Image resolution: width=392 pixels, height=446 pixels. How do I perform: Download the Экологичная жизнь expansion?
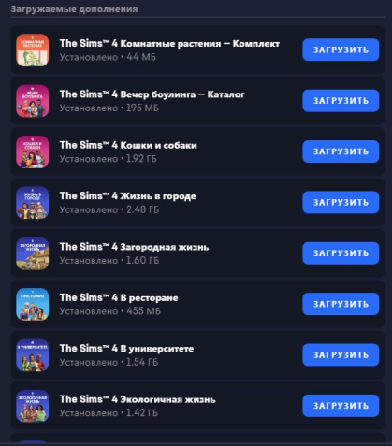point(341,406)
